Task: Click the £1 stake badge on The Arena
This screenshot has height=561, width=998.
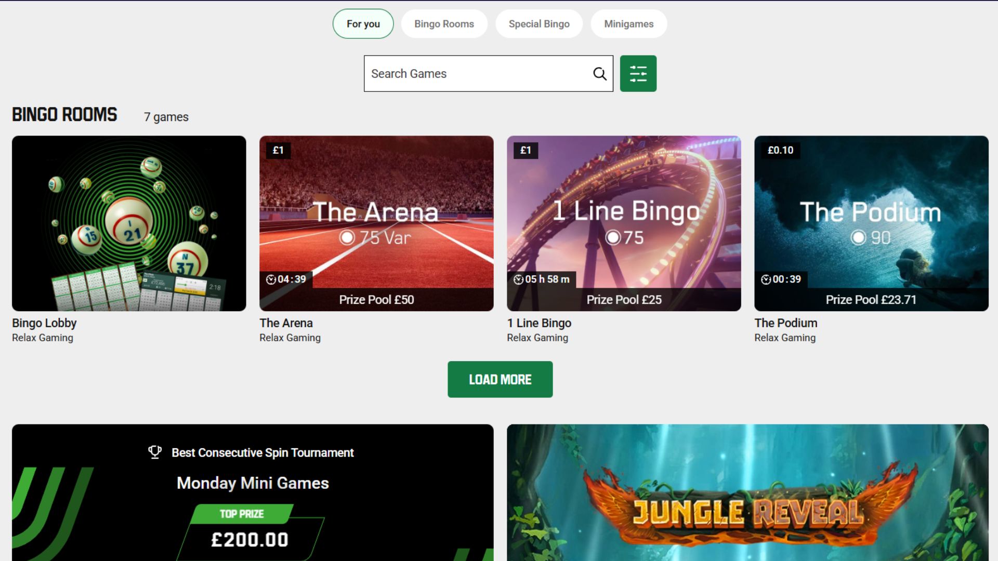Action: pos(278,150)
